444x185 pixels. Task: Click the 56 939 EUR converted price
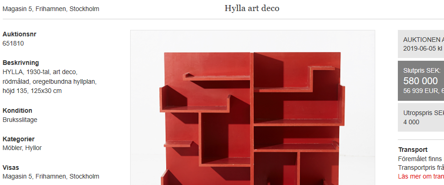420,91
